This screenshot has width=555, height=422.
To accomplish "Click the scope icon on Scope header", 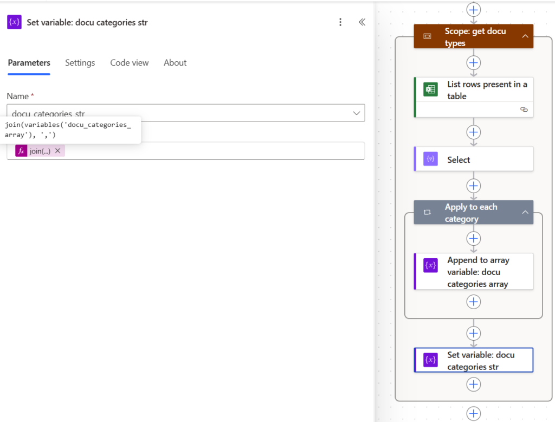I will (427, 36).
